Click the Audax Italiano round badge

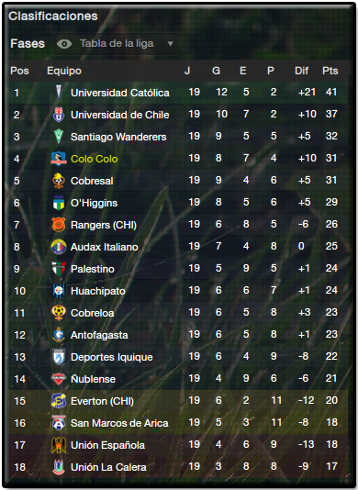tap(59, 247)
